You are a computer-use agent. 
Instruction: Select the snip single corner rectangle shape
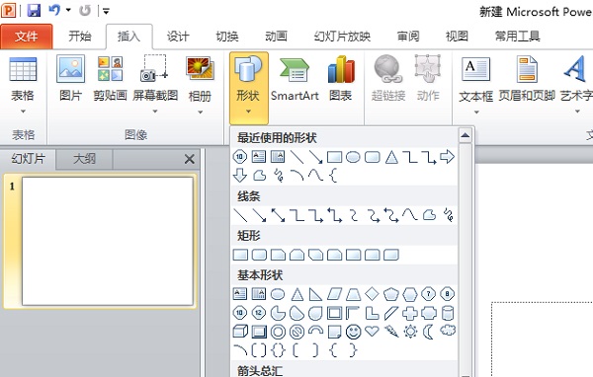point(278,255)
